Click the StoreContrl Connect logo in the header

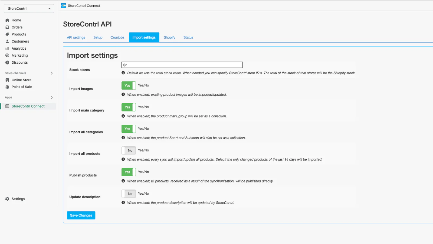64,5
